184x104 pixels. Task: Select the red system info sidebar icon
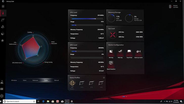[3, 13]
